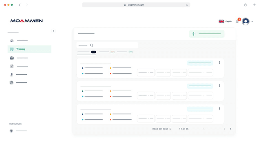The width and height of the screenshot is (261, 152).
Task: Open the notifications bell
Action: 237,22
